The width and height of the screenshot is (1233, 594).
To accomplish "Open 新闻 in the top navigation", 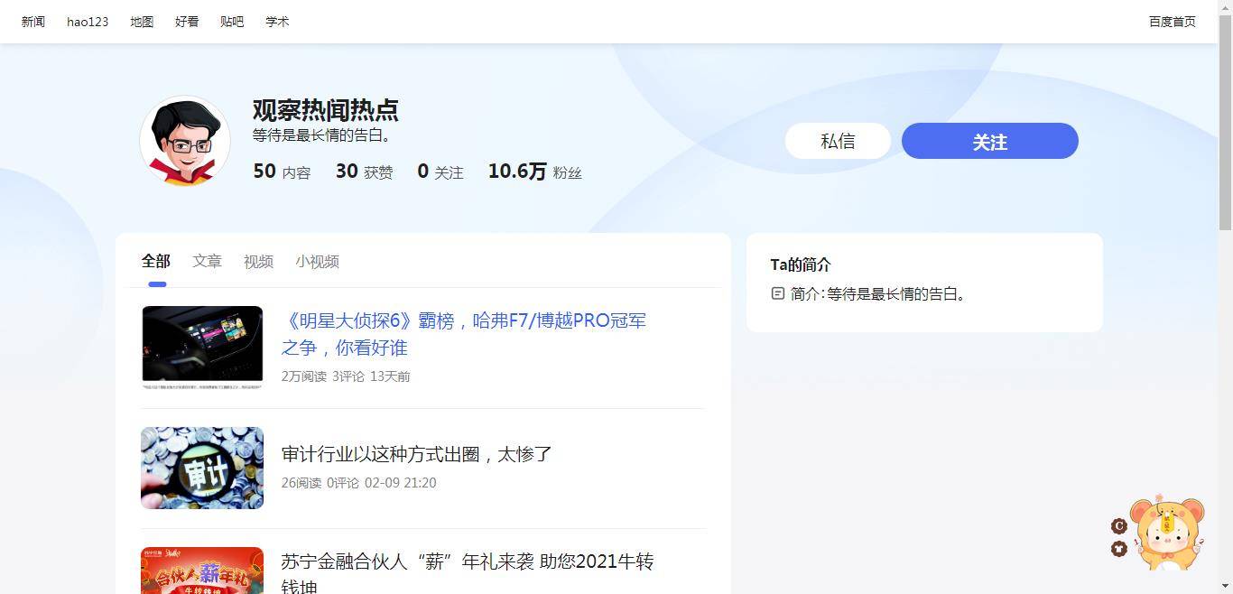I will 33,22.
